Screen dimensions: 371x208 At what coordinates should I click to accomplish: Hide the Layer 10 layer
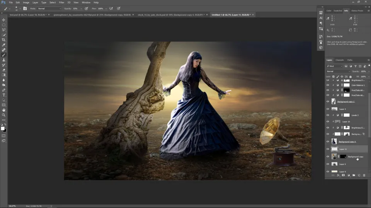coord(328,121)
